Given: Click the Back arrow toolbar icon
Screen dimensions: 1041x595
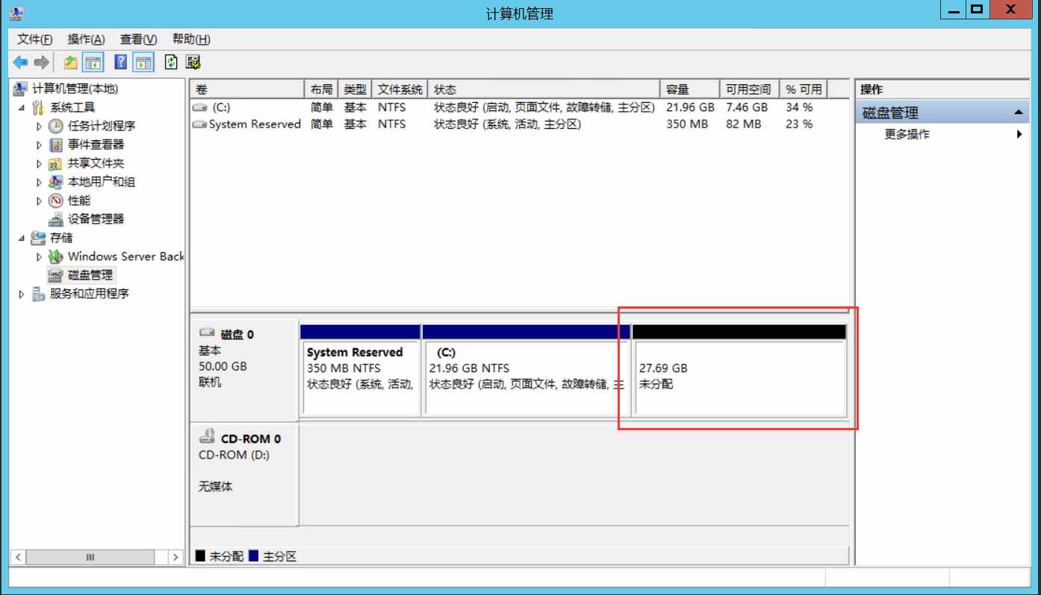Looking at the screenshot, I should [20, 63].
